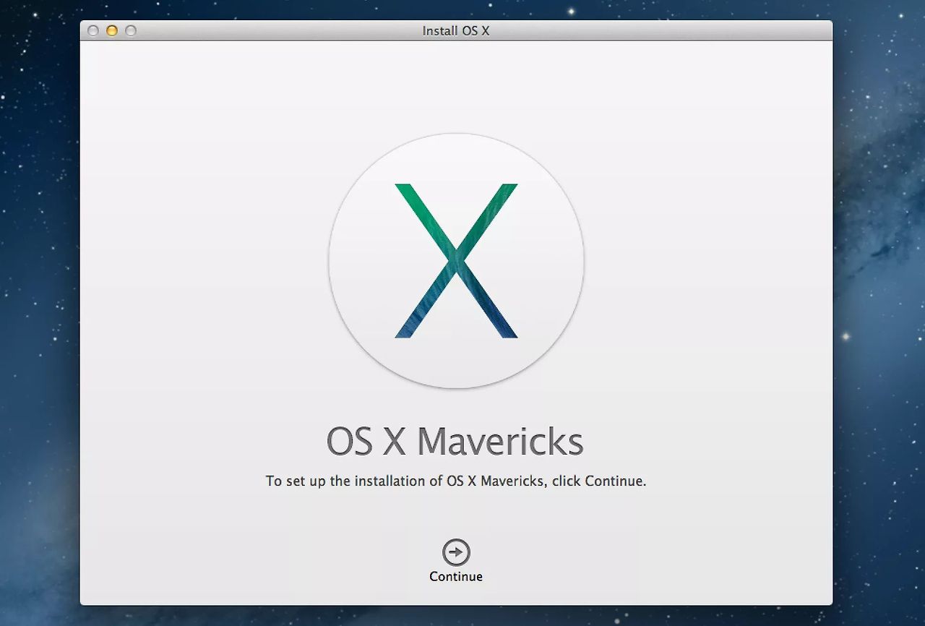
Task: Click the "OS X Mavericks" heading
Action: point(455,441)
